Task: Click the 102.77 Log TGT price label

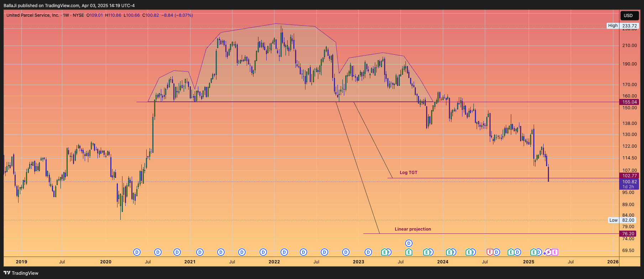Action: [x=629, y=176]
